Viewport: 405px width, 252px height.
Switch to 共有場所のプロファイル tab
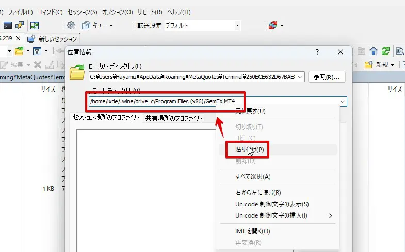(173, 118)
